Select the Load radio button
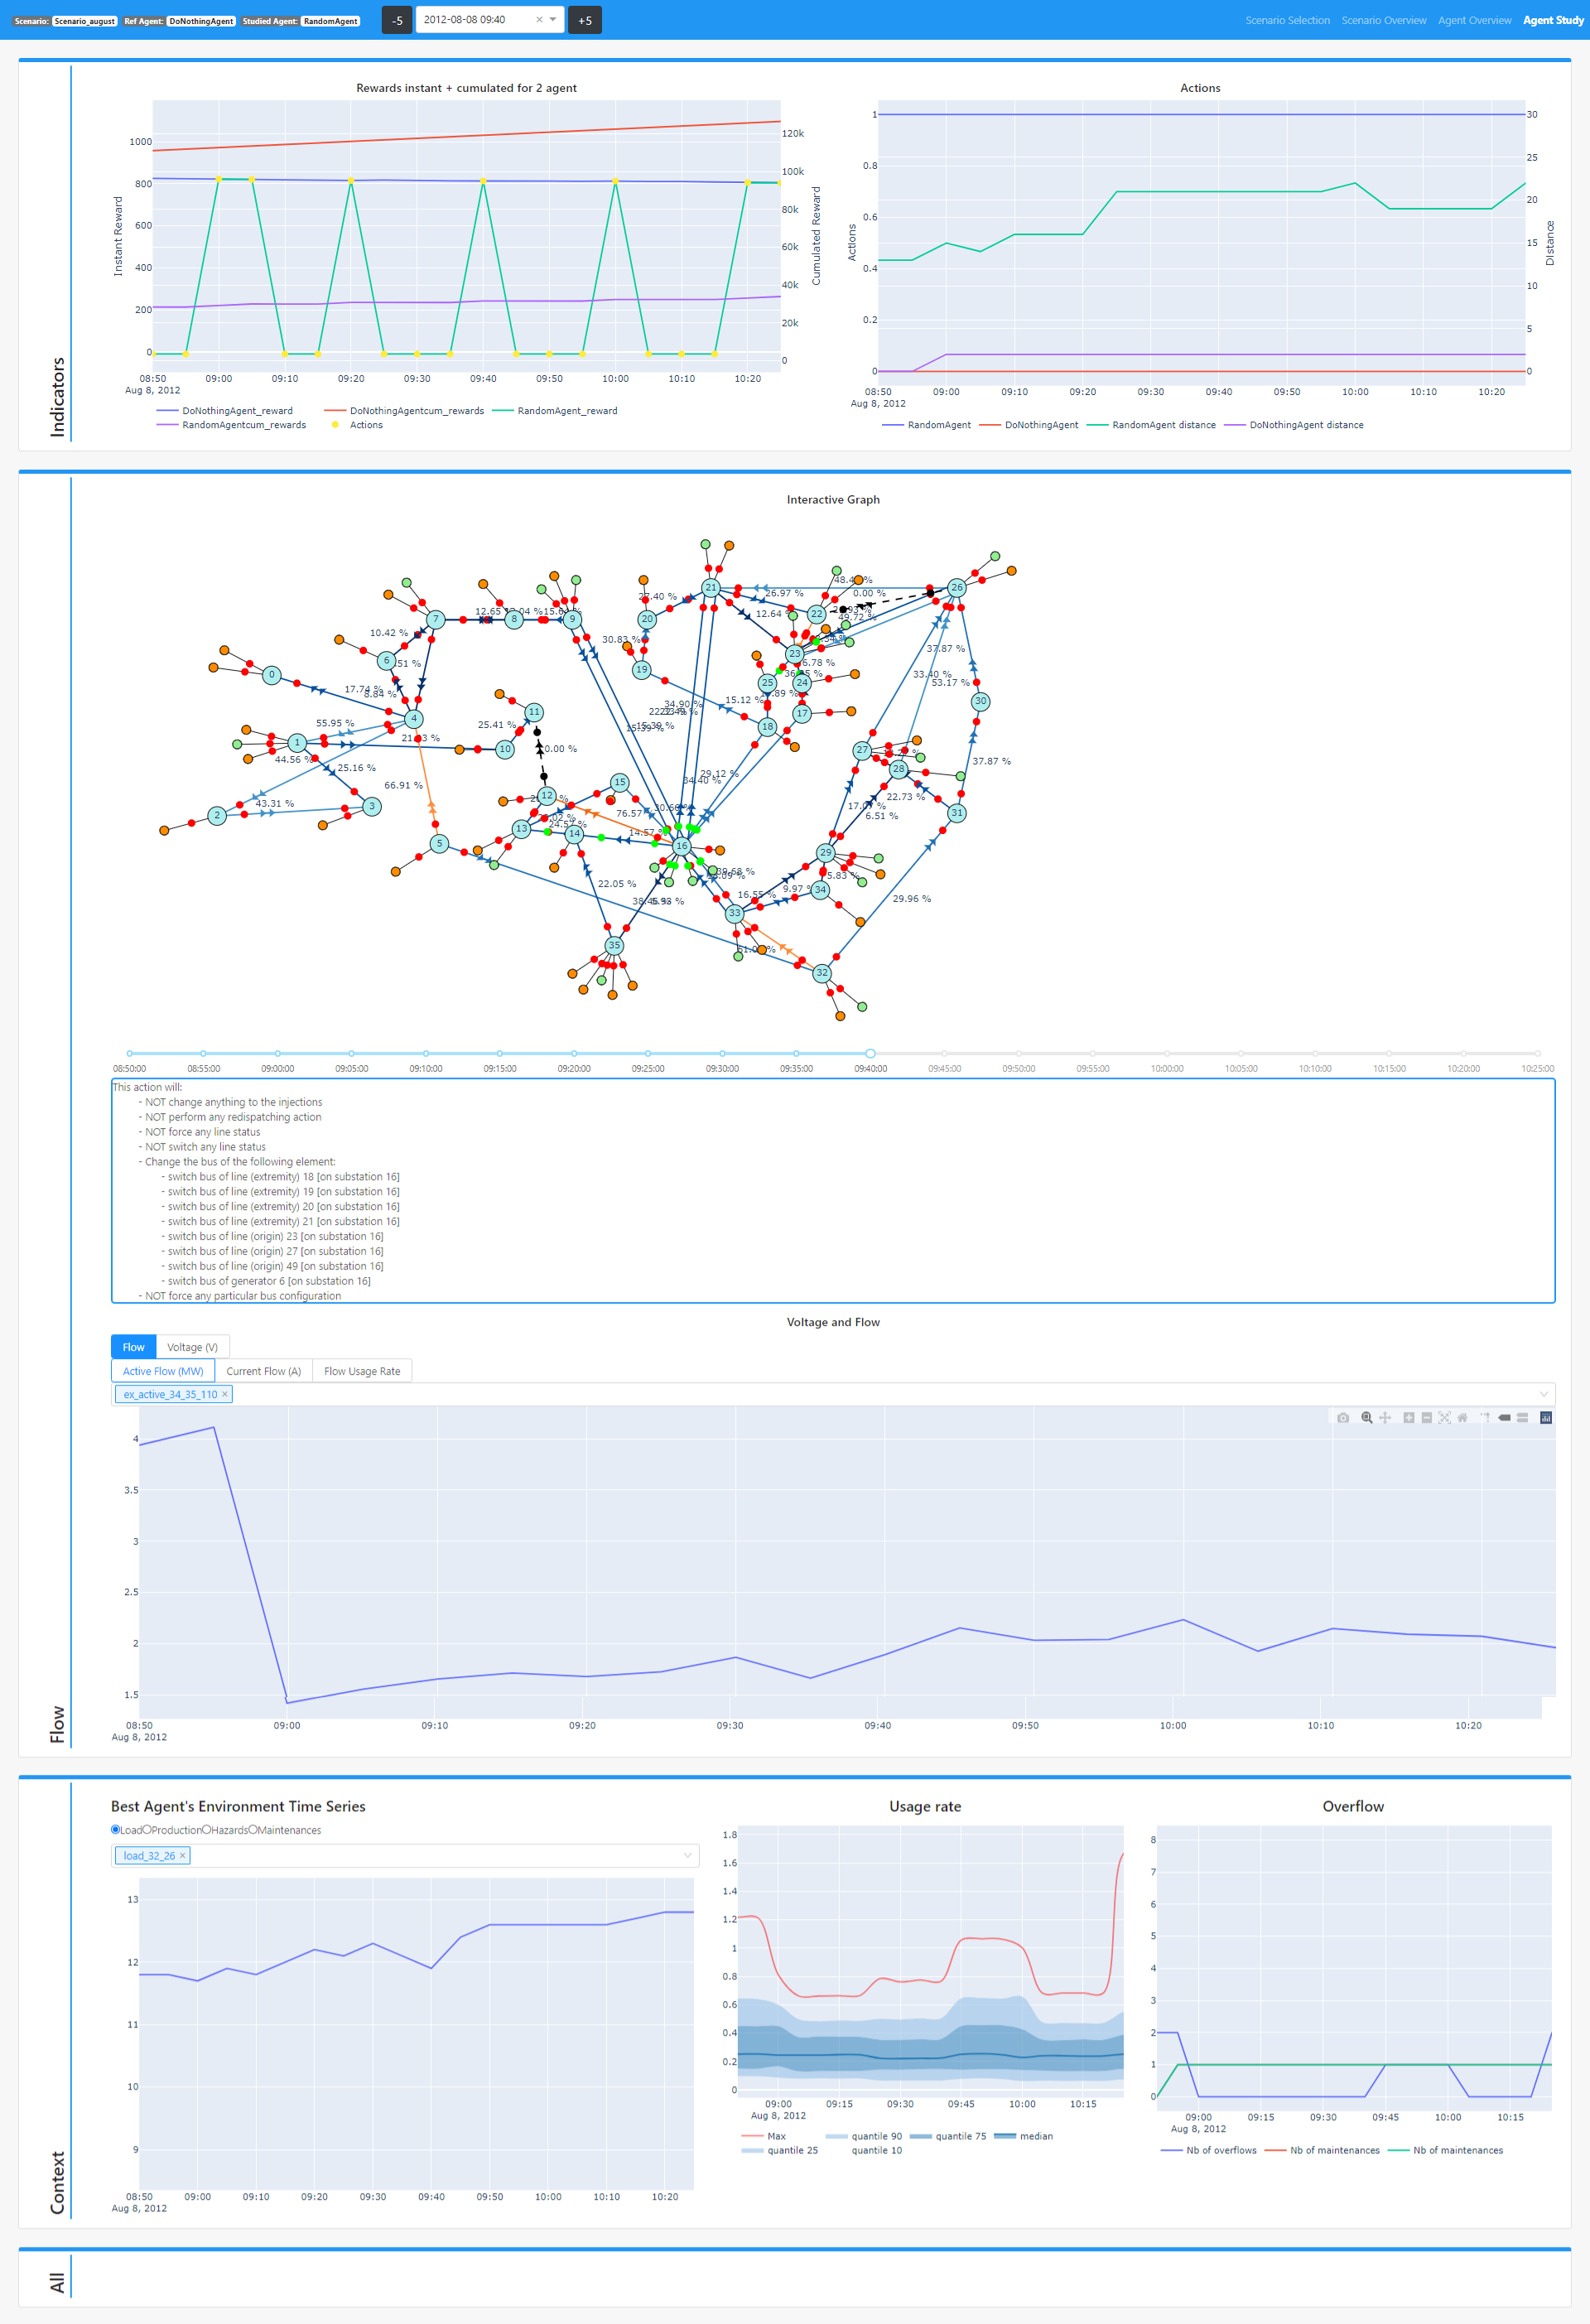The image size is (1590, 2324). tap(116, 1830)
